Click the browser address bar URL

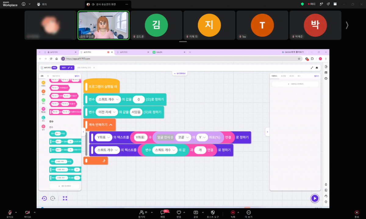pos(78,58)
